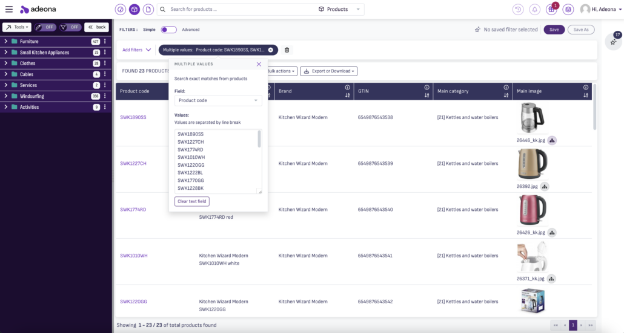Open the hamburger main menu
The height and width of the screenshot is (333, 624).
[x=8, y=9]
